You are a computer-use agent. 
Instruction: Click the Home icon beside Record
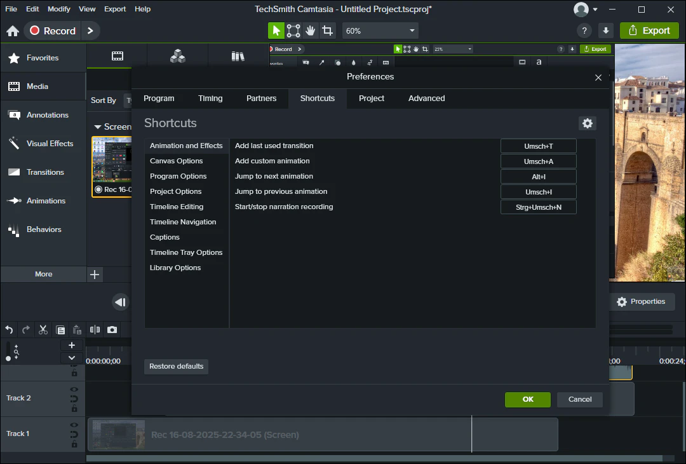pyautogui.click(x=13, y=31)
